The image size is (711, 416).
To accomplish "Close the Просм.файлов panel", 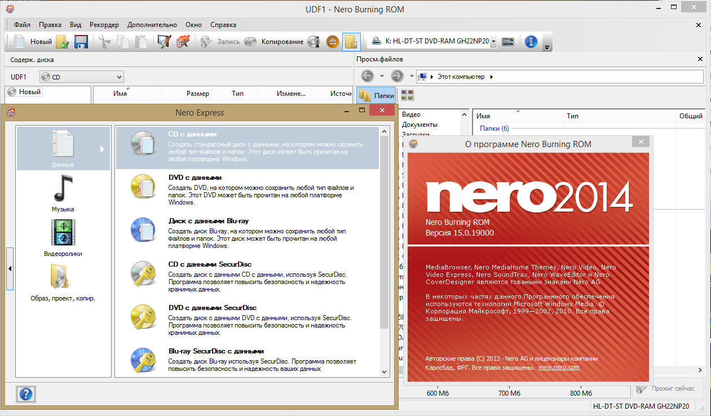I will pos(701,59).
